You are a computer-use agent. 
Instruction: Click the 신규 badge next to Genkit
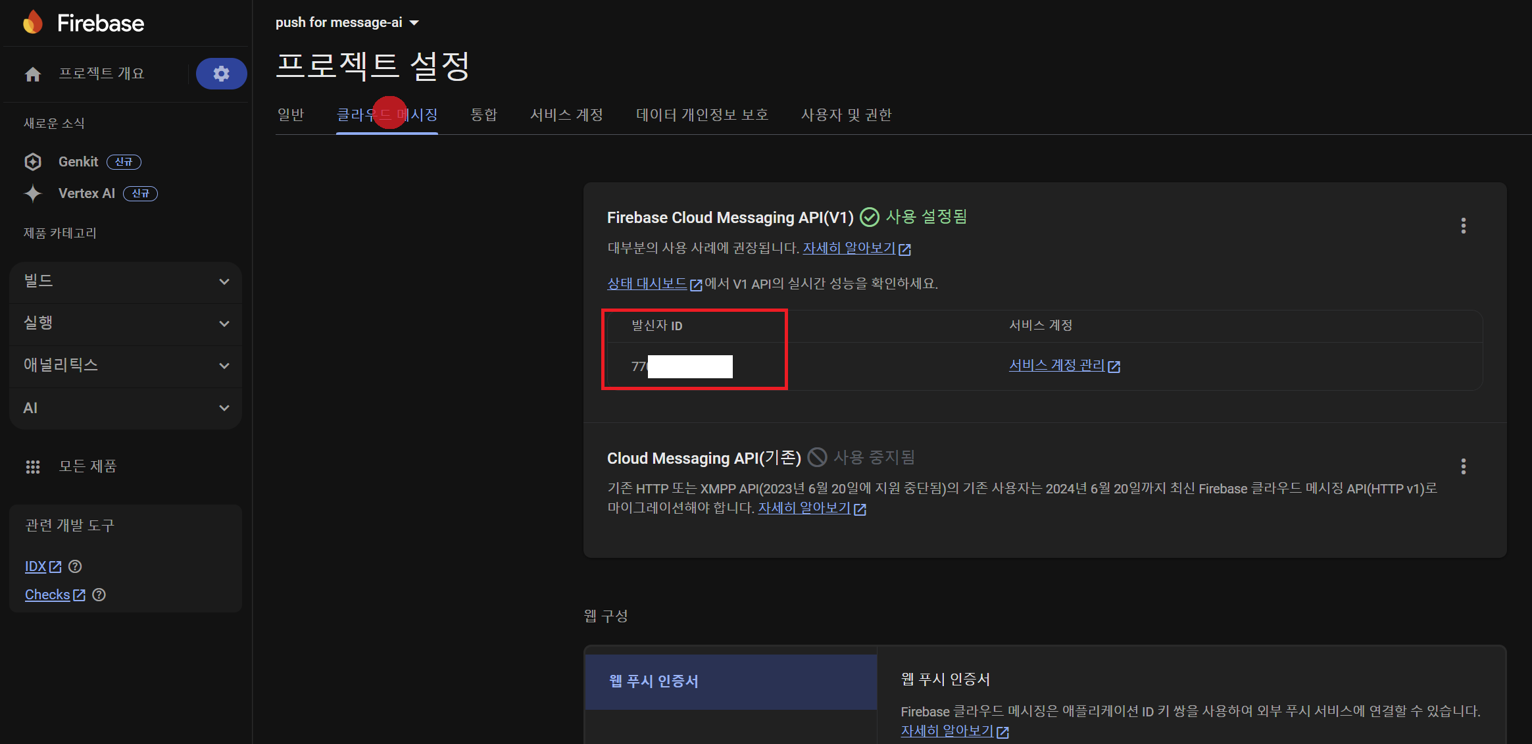click(124, 162)
